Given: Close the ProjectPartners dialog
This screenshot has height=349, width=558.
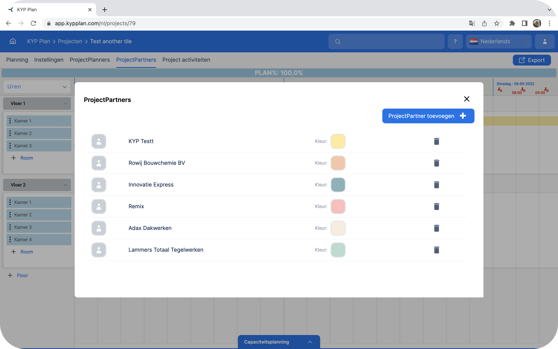Looking at the screenshot, I should pyautogui.click(x=467, y=99).
